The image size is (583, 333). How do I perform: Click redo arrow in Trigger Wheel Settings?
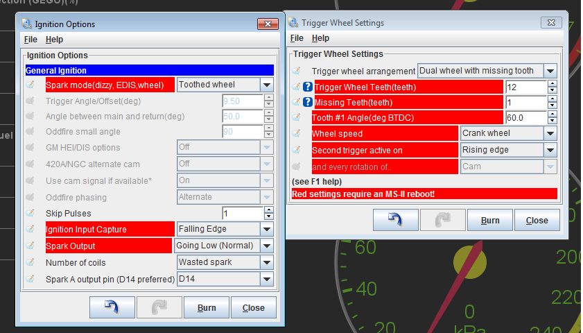pos(442,220)
